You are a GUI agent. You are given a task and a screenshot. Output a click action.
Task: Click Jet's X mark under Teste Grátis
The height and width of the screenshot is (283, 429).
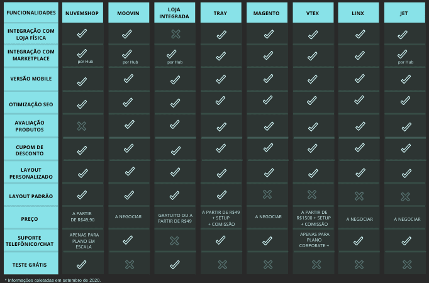(407, 264)
